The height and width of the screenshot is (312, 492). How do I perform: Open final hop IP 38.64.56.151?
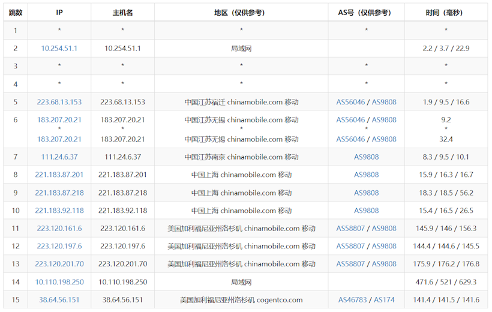click(59, 300)
